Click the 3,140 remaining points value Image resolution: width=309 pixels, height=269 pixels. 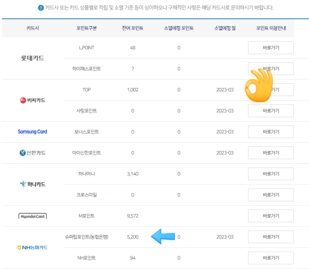[133, 174]
